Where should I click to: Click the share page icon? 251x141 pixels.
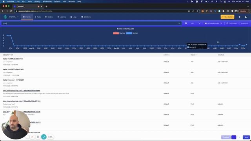click(x=193, y=11)
